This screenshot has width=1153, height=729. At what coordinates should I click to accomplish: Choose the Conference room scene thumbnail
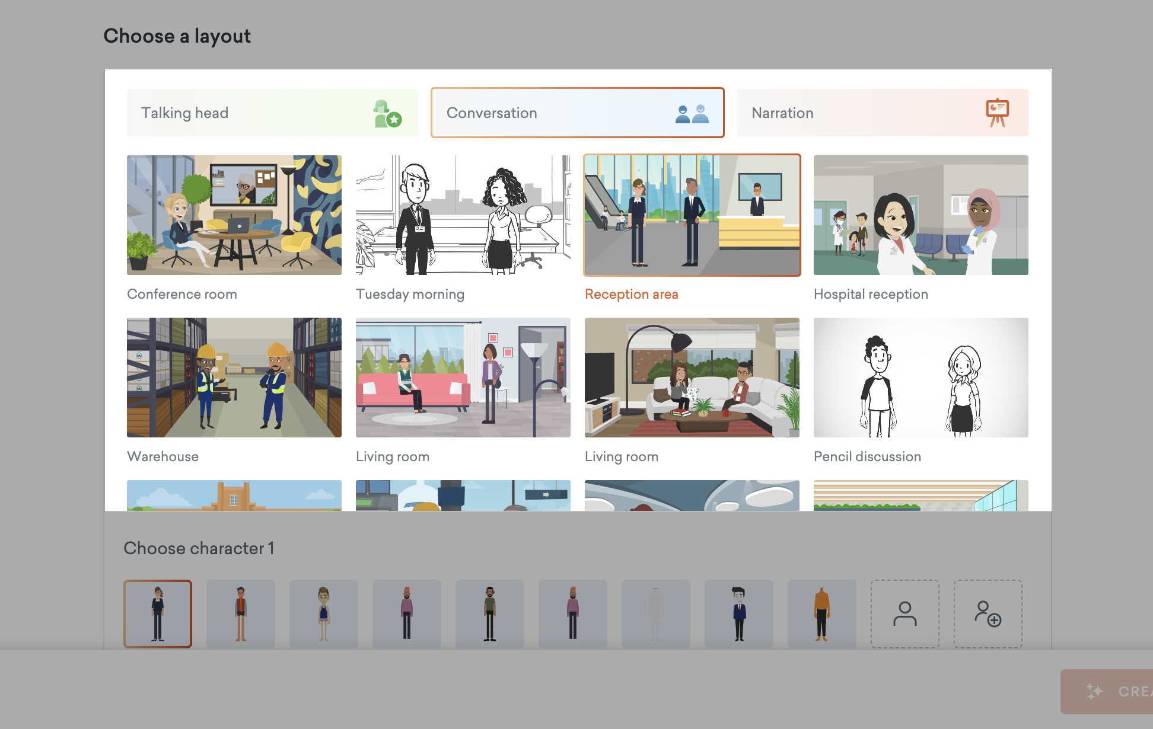tap(234, 215)
